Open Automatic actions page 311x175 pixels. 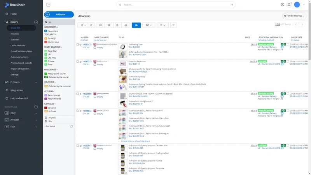19,57
